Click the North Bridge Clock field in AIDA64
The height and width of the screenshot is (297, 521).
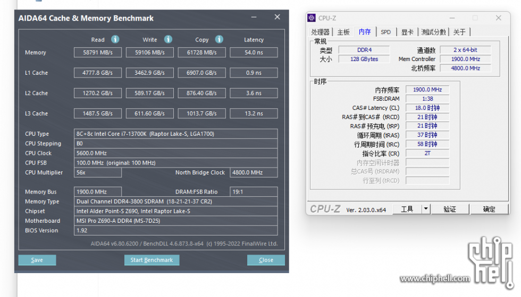coord(254,172)
